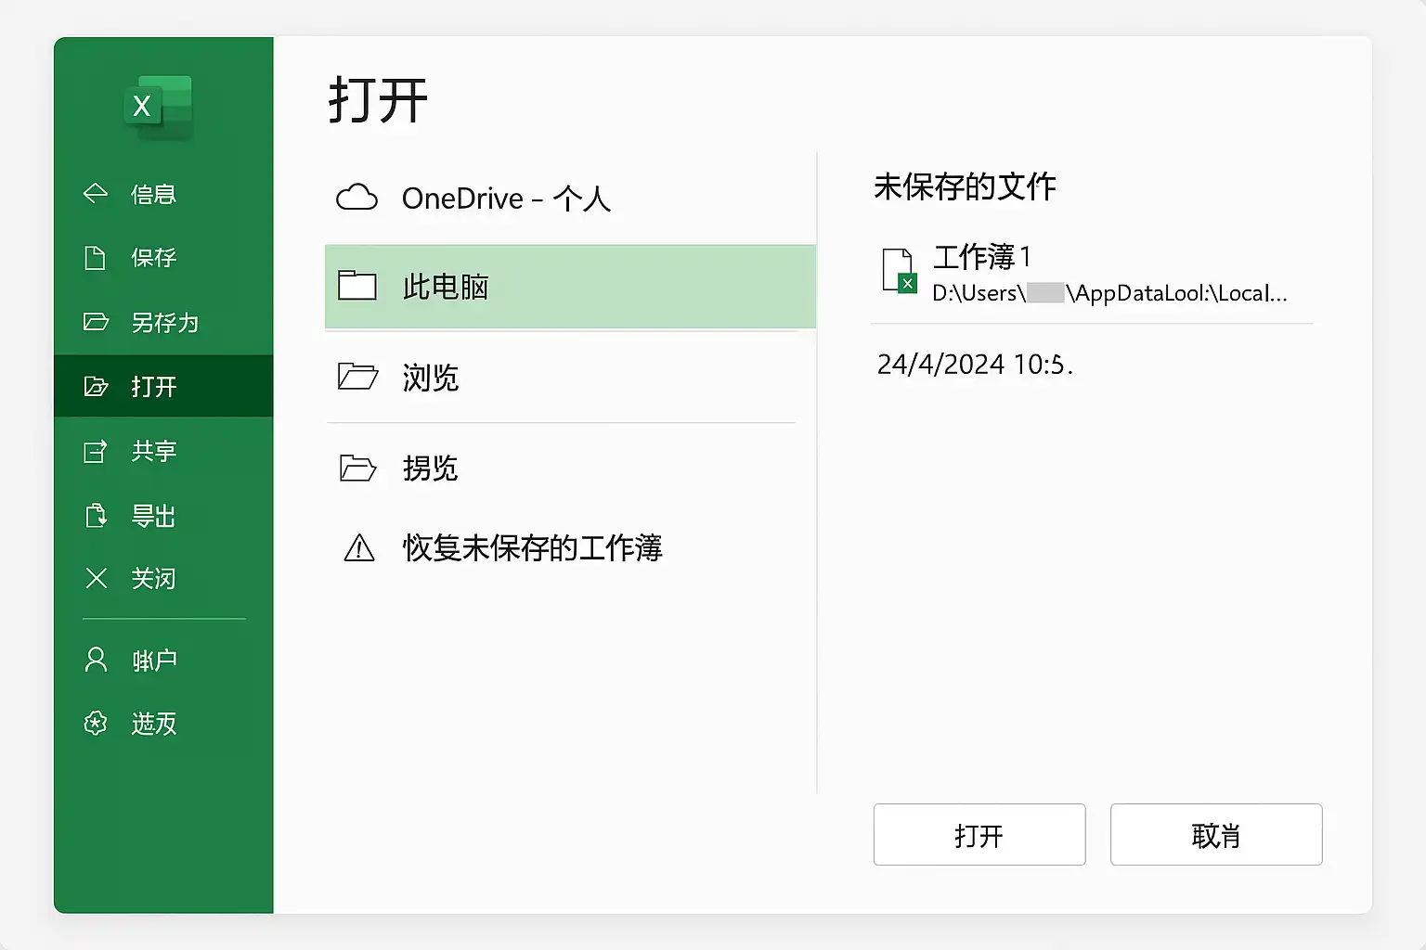Select the 打开 sidebar menu item

point(163,386)
